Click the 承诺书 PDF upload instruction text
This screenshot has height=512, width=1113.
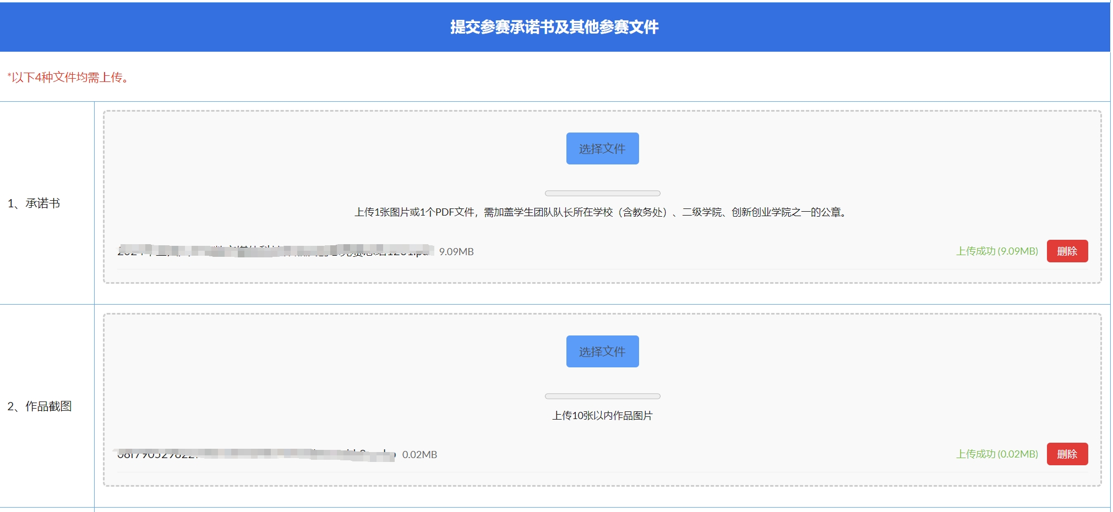(602, 212)
